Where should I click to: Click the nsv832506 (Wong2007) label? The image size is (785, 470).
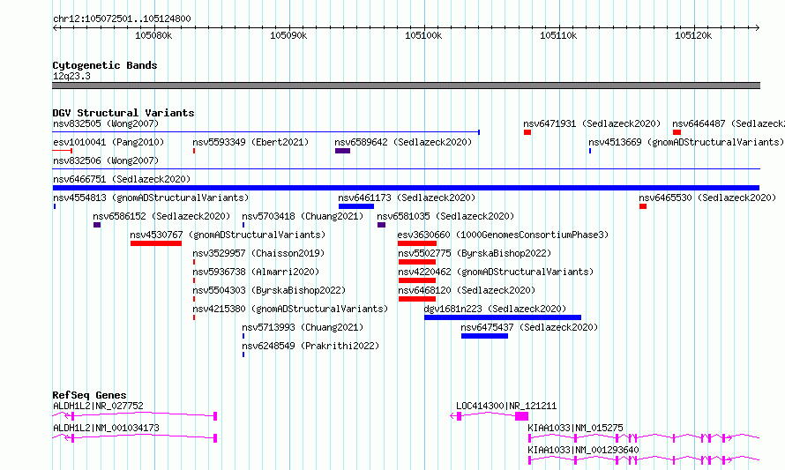(x=106, y=160)
